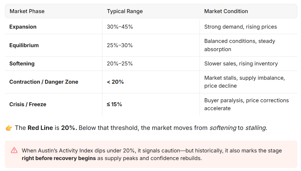Select the Typical Range column header
301x171 pixels.
point(125,11)
